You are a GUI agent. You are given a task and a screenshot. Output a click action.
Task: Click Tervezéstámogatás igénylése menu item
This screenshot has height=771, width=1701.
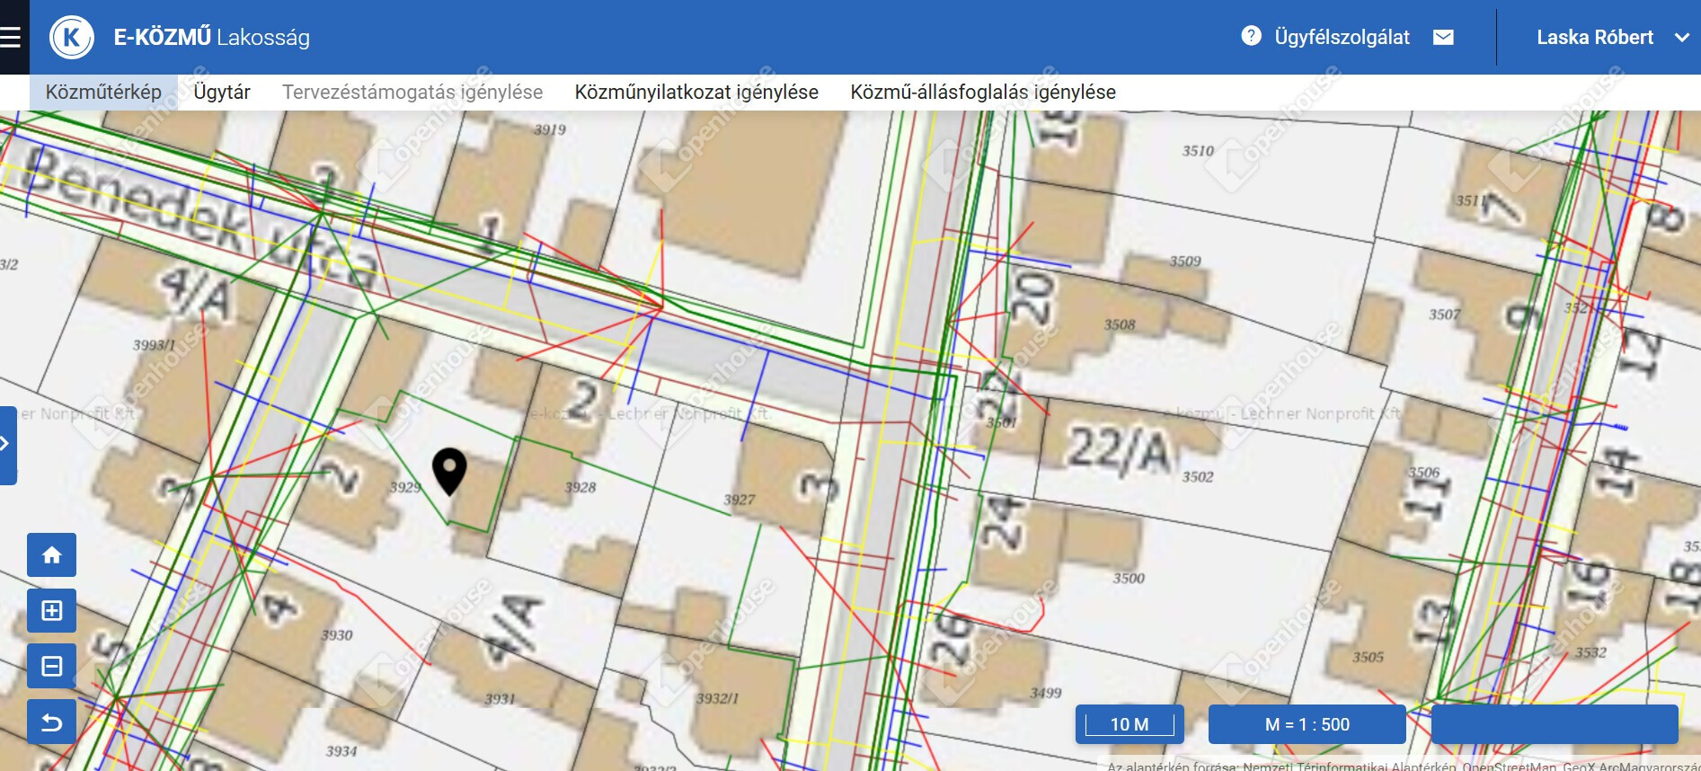[x=412, y=93]
